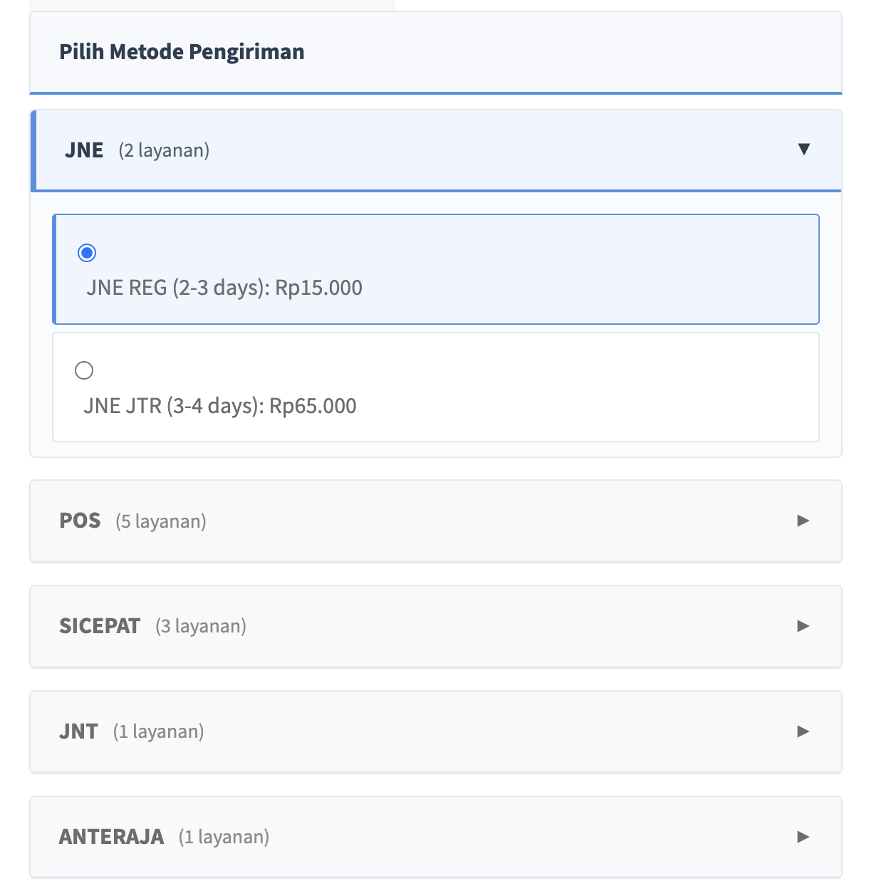Open the ANTERAJA courier header
The image size is (869, 896).
click(x=111, y=837)
